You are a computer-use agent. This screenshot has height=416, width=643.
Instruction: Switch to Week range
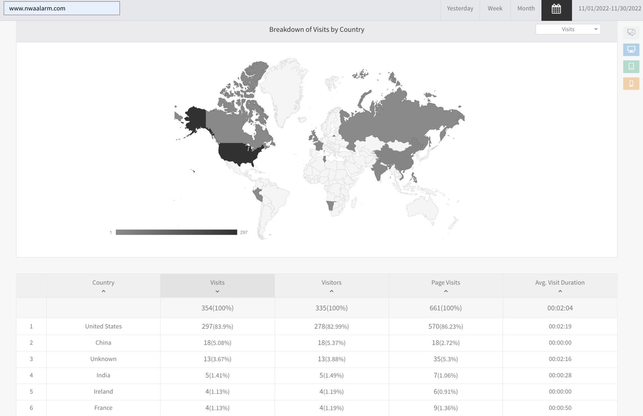click(495, 9)
